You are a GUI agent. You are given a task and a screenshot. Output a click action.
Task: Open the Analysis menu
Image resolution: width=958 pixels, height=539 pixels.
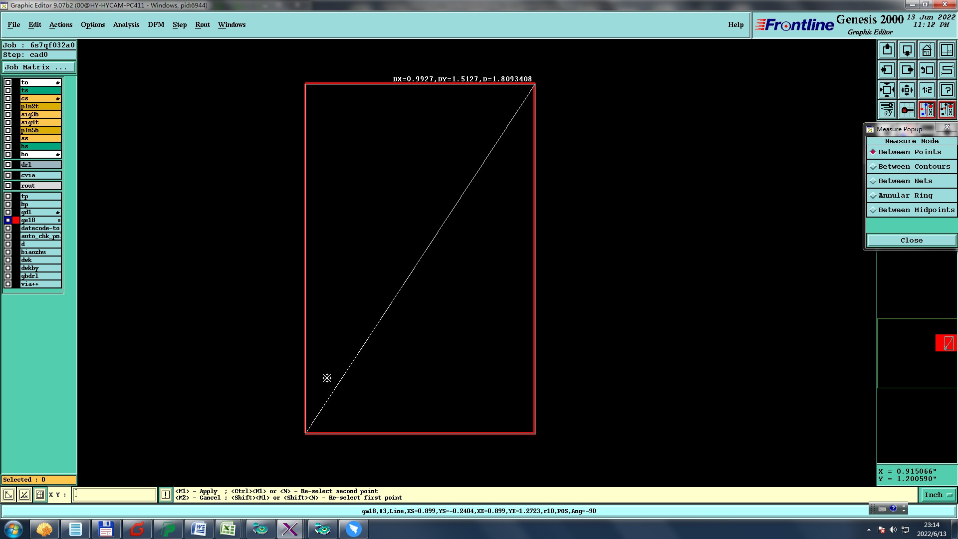click(x=126, y=24)
